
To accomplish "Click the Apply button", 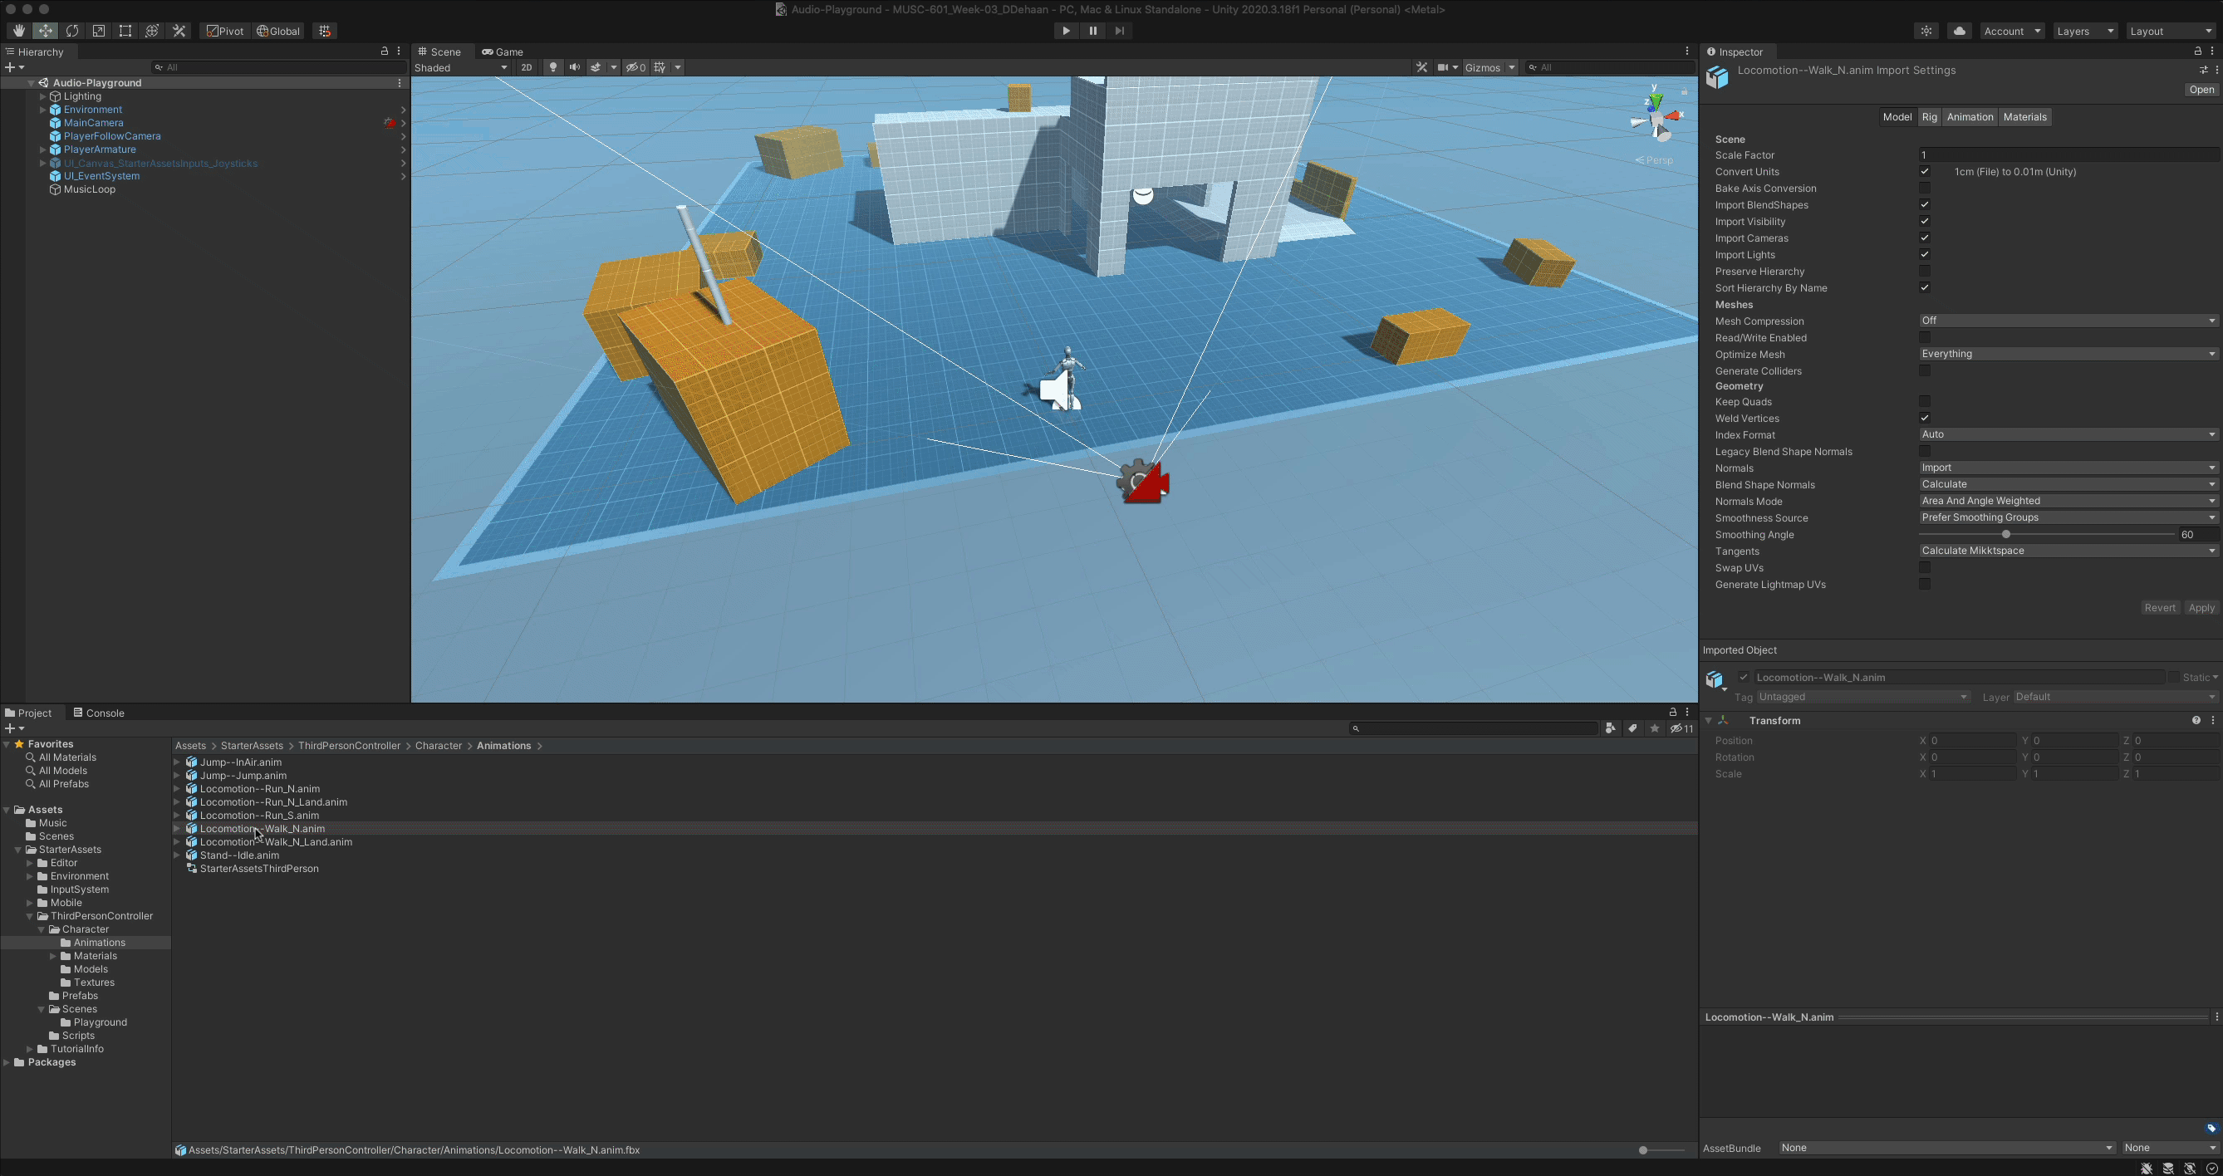I will pyautogui.click(x=2201, y=607).
